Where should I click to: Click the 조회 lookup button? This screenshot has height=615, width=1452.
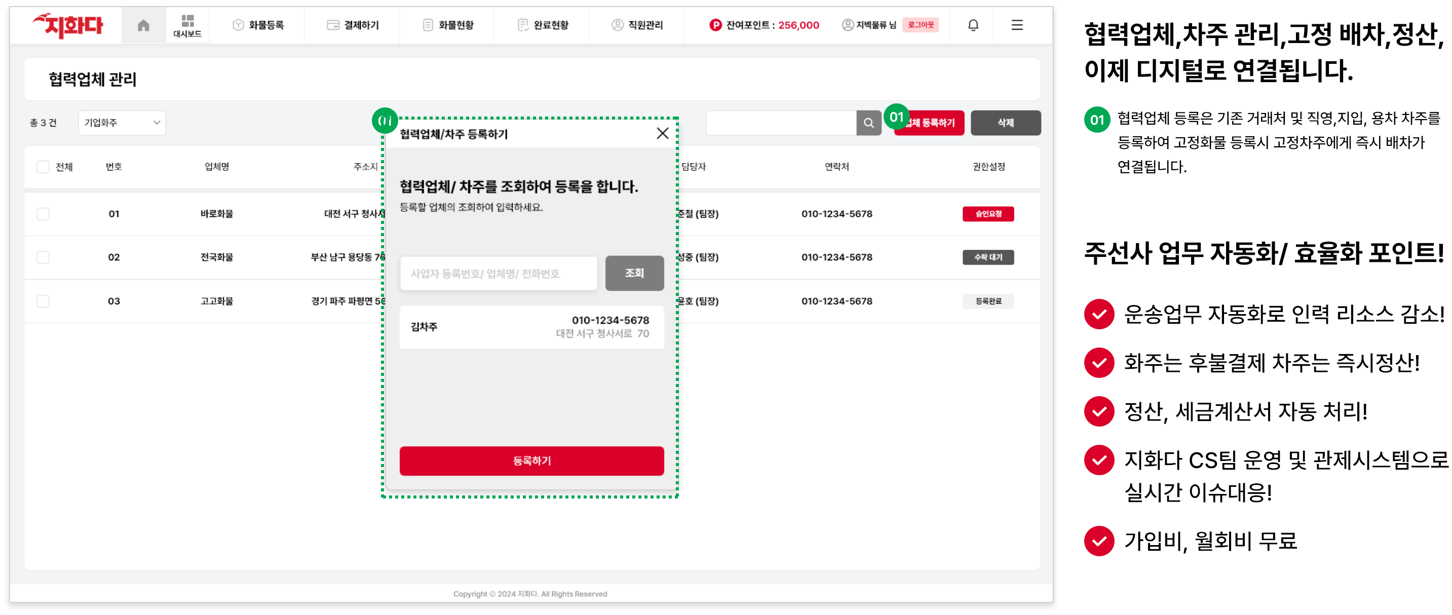coord(634,273)
